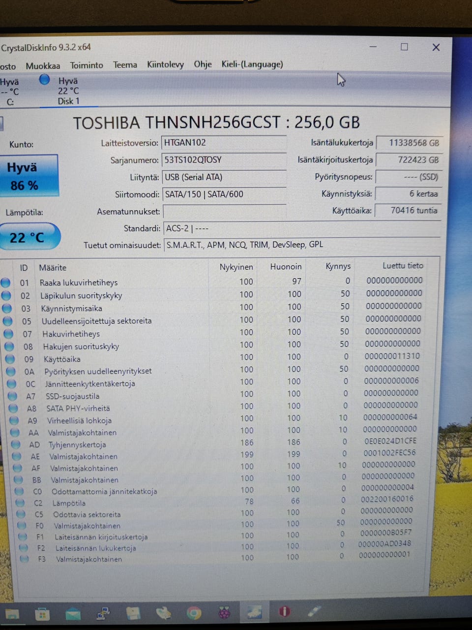The image size is (472, 630).
Task: Click the Tuetut ominaisuudet features field
Action: coord(301,245)
